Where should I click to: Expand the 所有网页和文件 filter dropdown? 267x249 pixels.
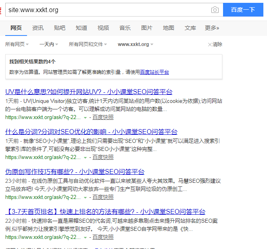point(88,44)
